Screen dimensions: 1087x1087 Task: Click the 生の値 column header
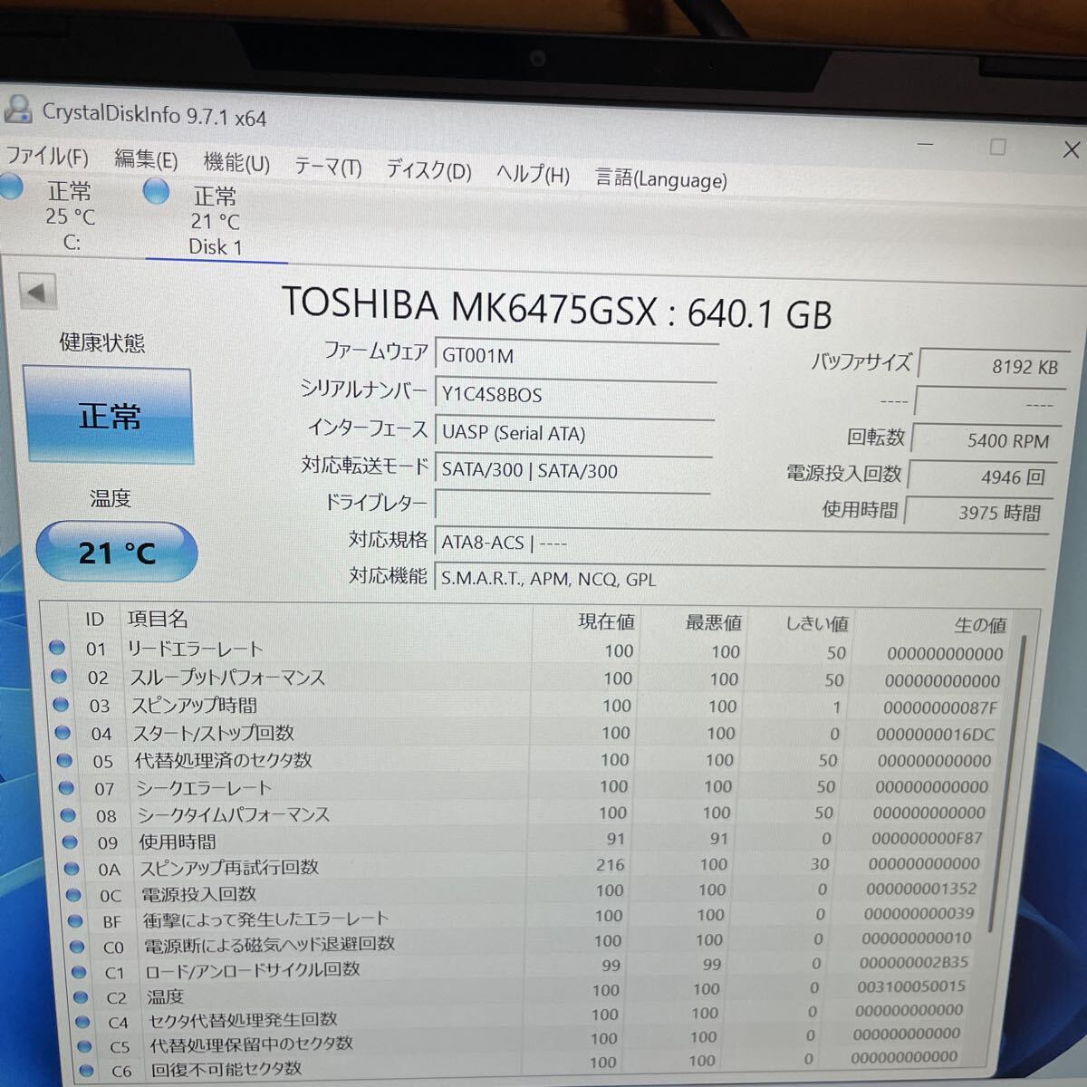point(980,625)
